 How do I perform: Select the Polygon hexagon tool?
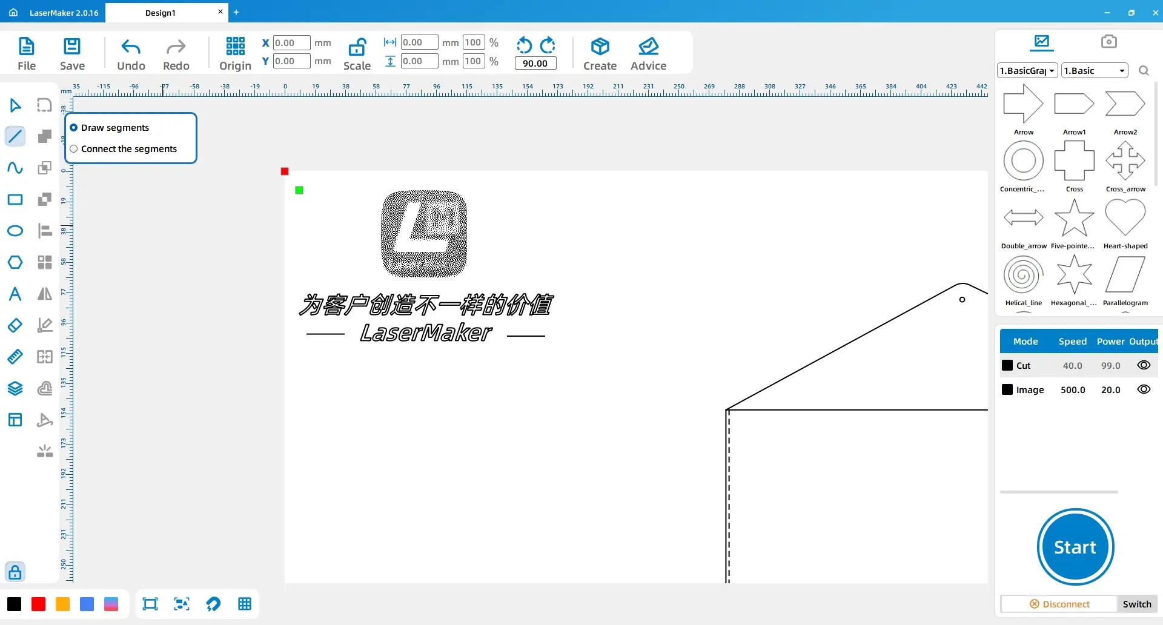tap(15, 262)
